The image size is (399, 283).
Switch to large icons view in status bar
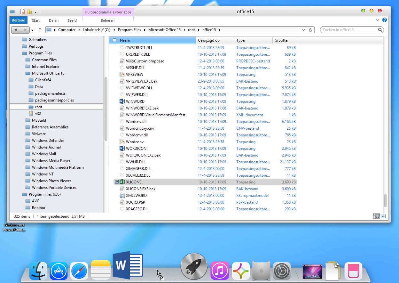click(383, 216)
